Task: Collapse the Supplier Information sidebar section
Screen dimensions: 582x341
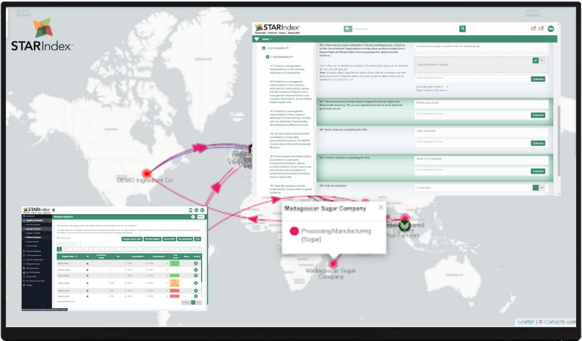Action: click(x=36, y=220)
